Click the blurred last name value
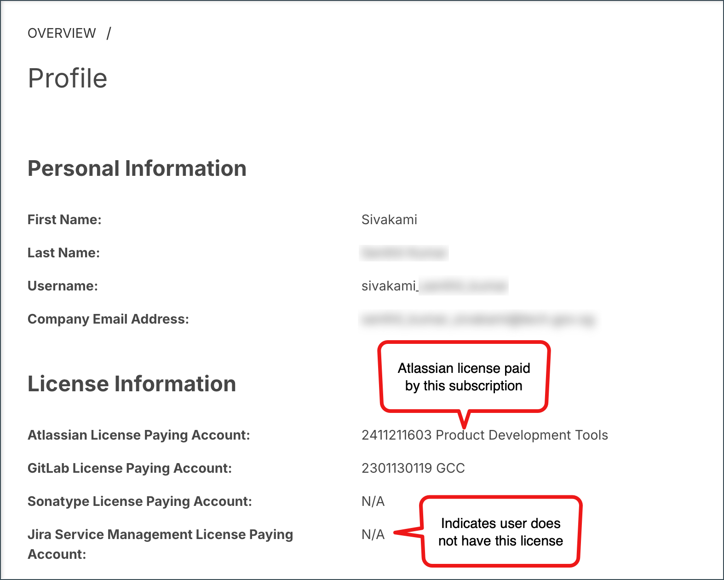The width and height of the screenshot is (724, 580). point(404,253)
